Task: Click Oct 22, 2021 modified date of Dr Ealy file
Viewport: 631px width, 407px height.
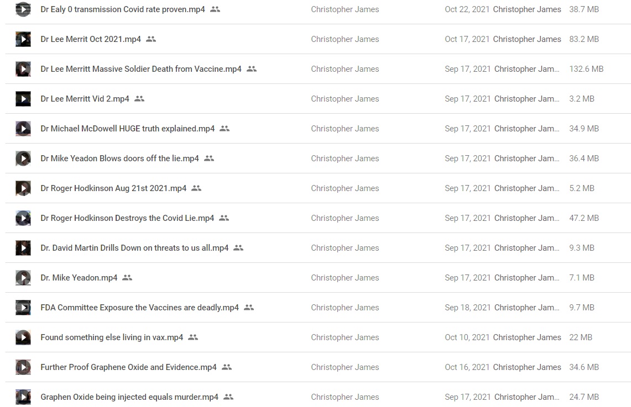Action: (467, 9)
